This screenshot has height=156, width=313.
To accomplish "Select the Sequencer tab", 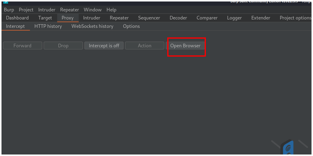I will pos(149,18).
